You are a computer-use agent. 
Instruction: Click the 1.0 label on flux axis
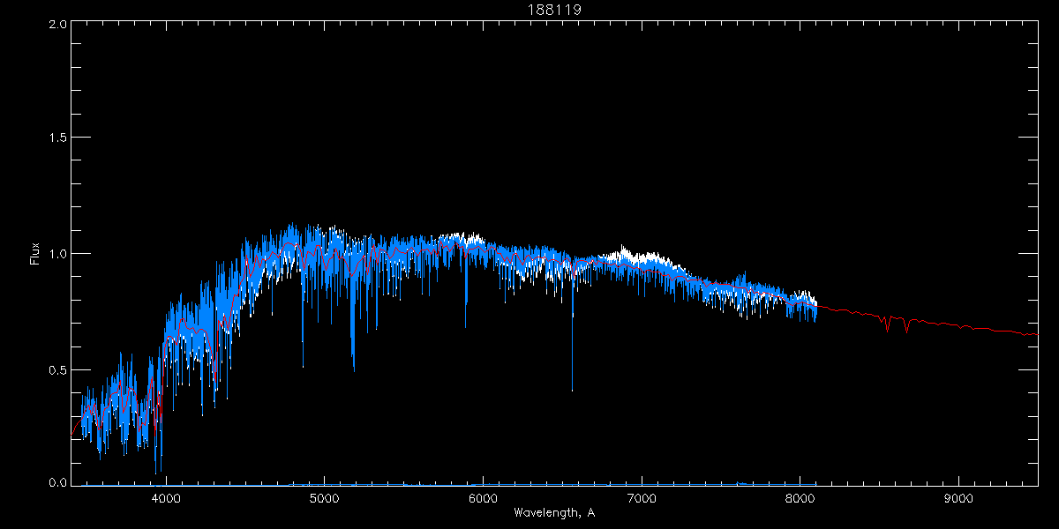tap(57, 254)
